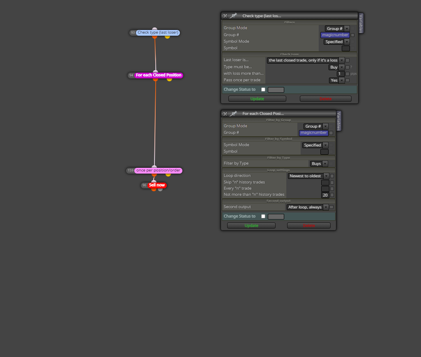Open Symbol Mode dropdown in For each Closed Position panel
Screen dimensions: 421x357
tap(315, 145)
